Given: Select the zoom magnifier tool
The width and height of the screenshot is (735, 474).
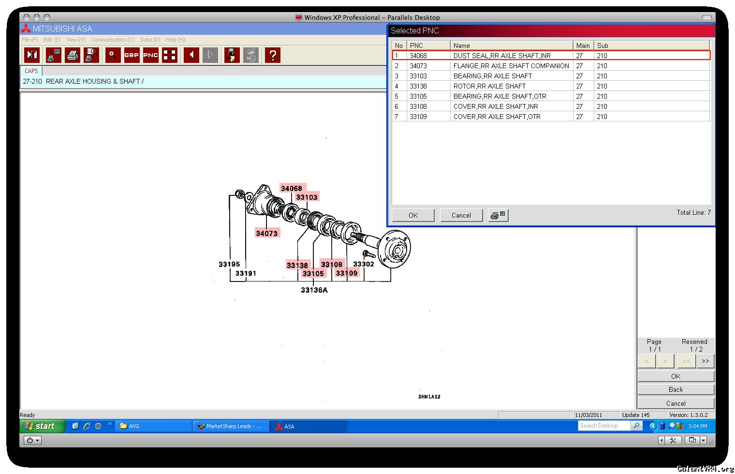Looking at the screenshot, I should click(113, 55).
